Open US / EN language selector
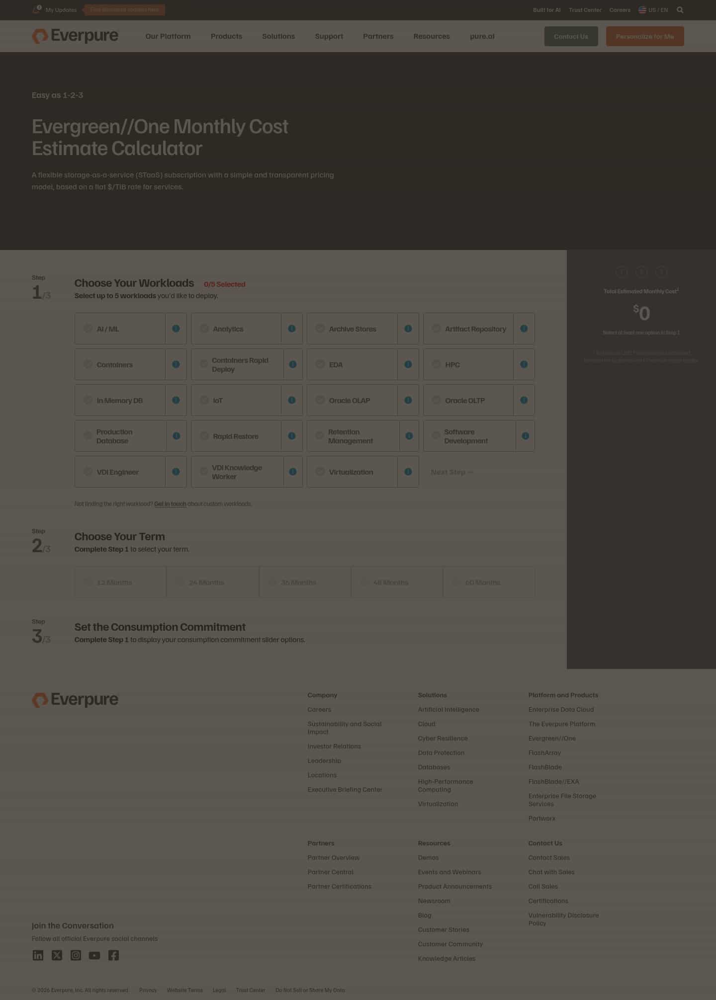This screenshot has width=716, height=1000. [x=653, y=10]
